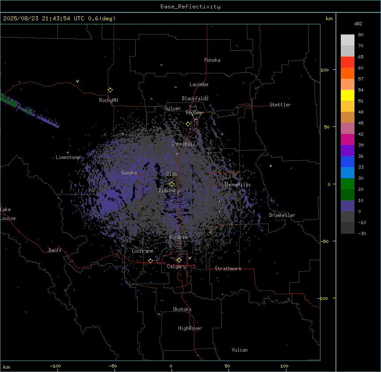Pick the red 60-65 dBZ legend swatch
Viewport: 381px width, 372px height.
(x=347, y=62)
